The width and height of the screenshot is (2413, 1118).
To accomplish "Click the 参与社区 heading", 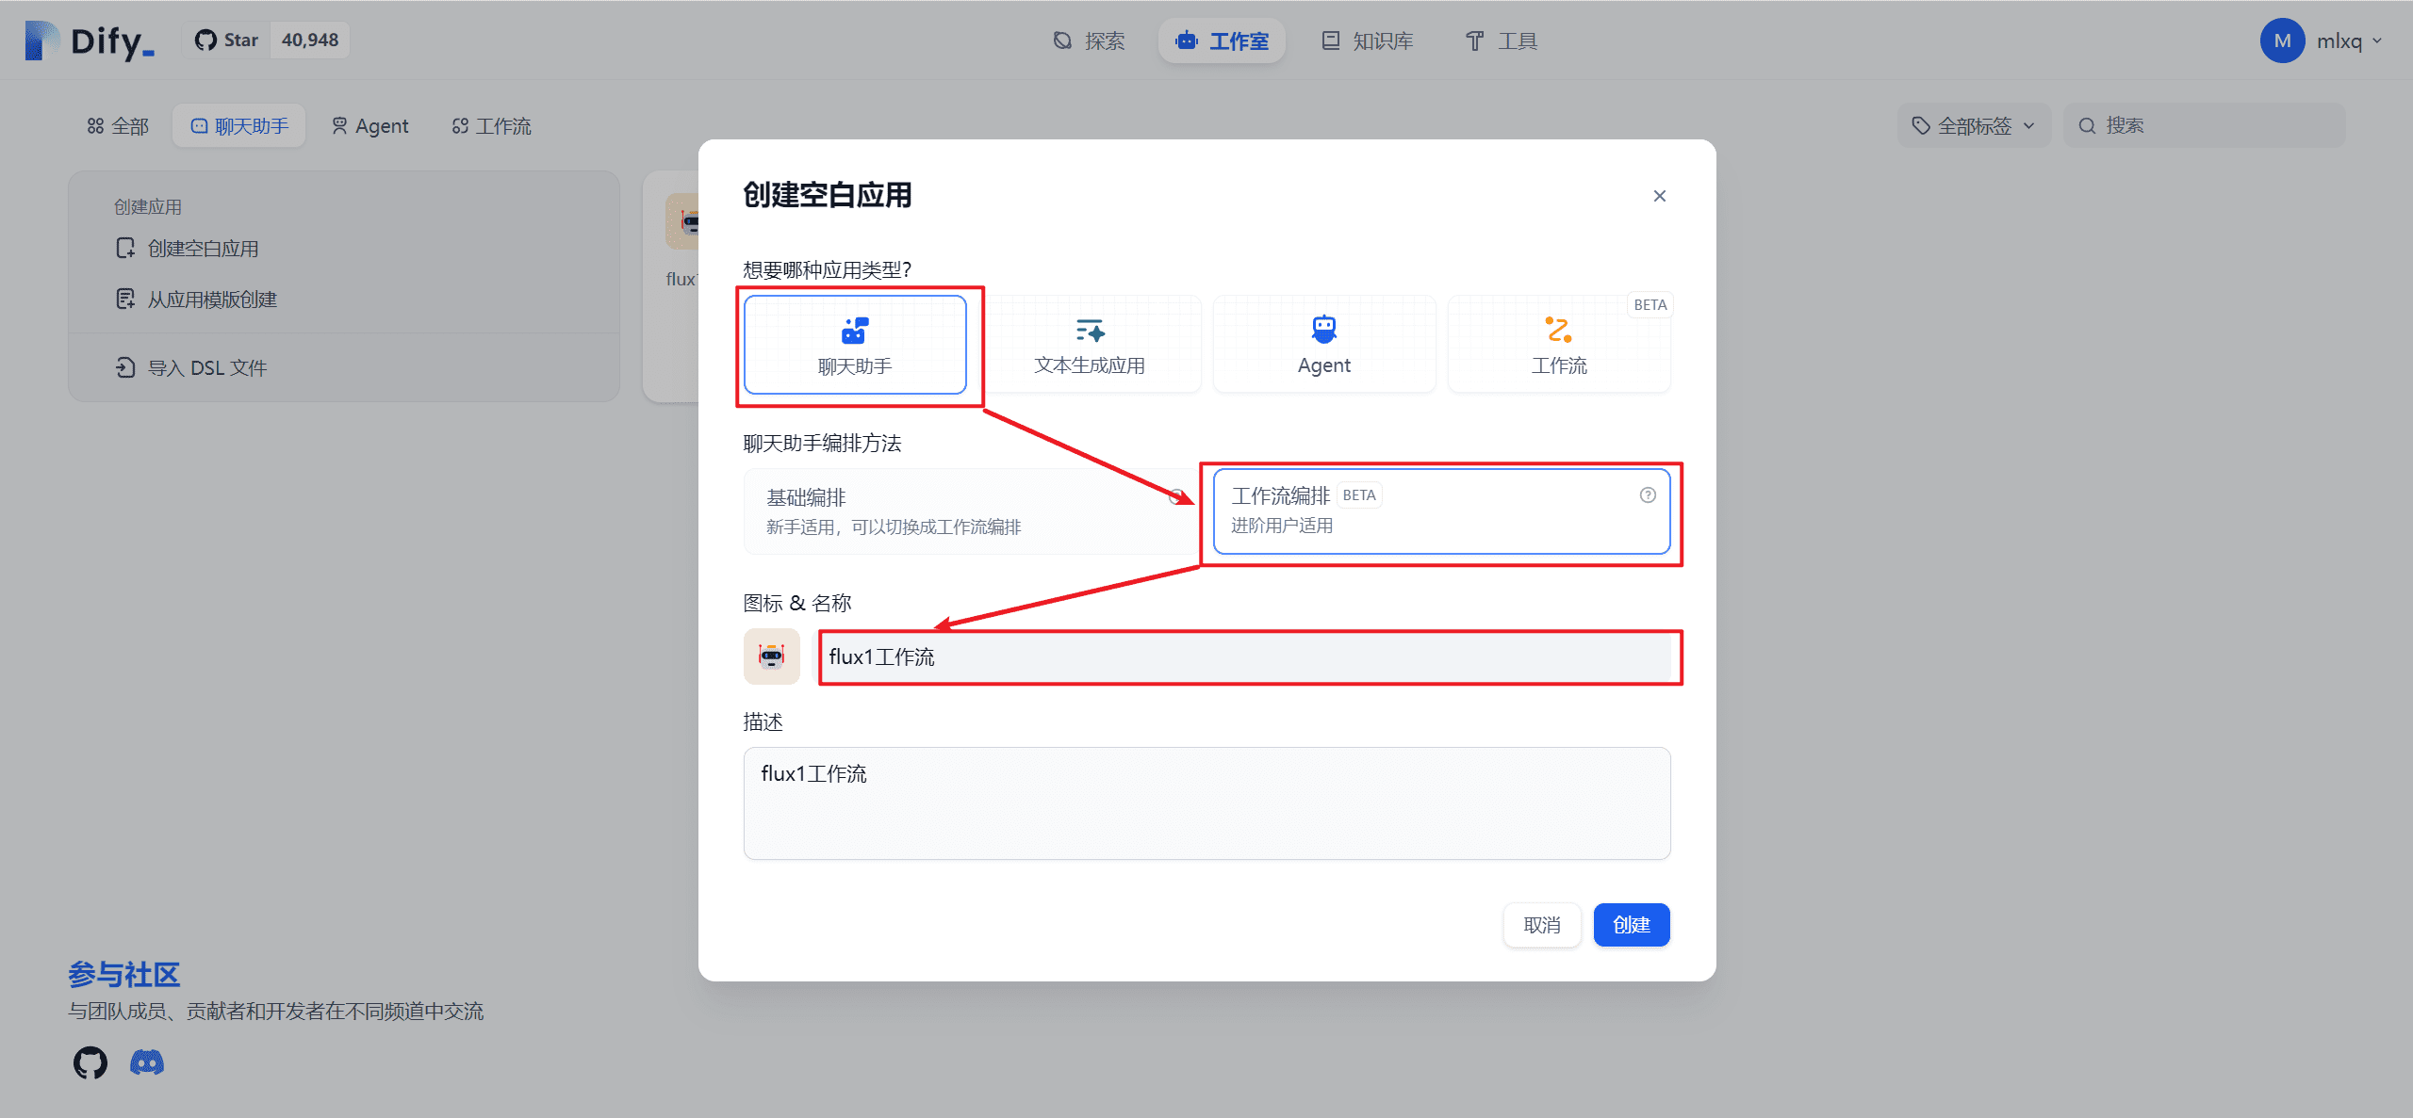I will tap(123, 975).
